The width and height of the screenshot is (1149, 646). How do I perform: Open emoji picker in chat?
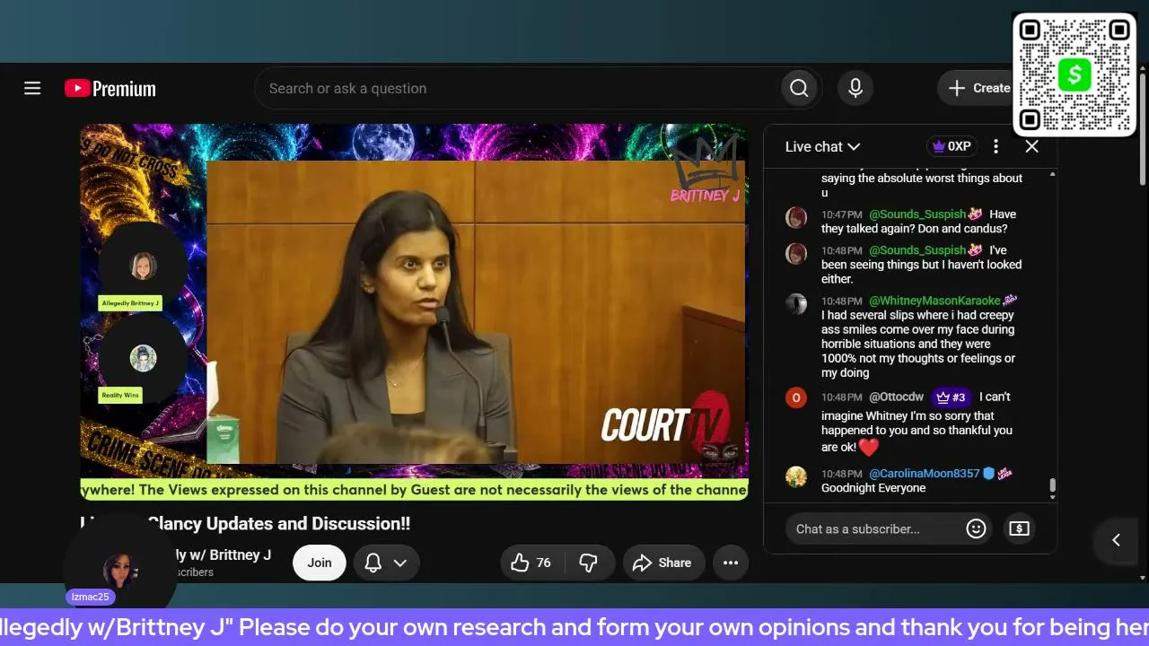click(x=976, y=528)
